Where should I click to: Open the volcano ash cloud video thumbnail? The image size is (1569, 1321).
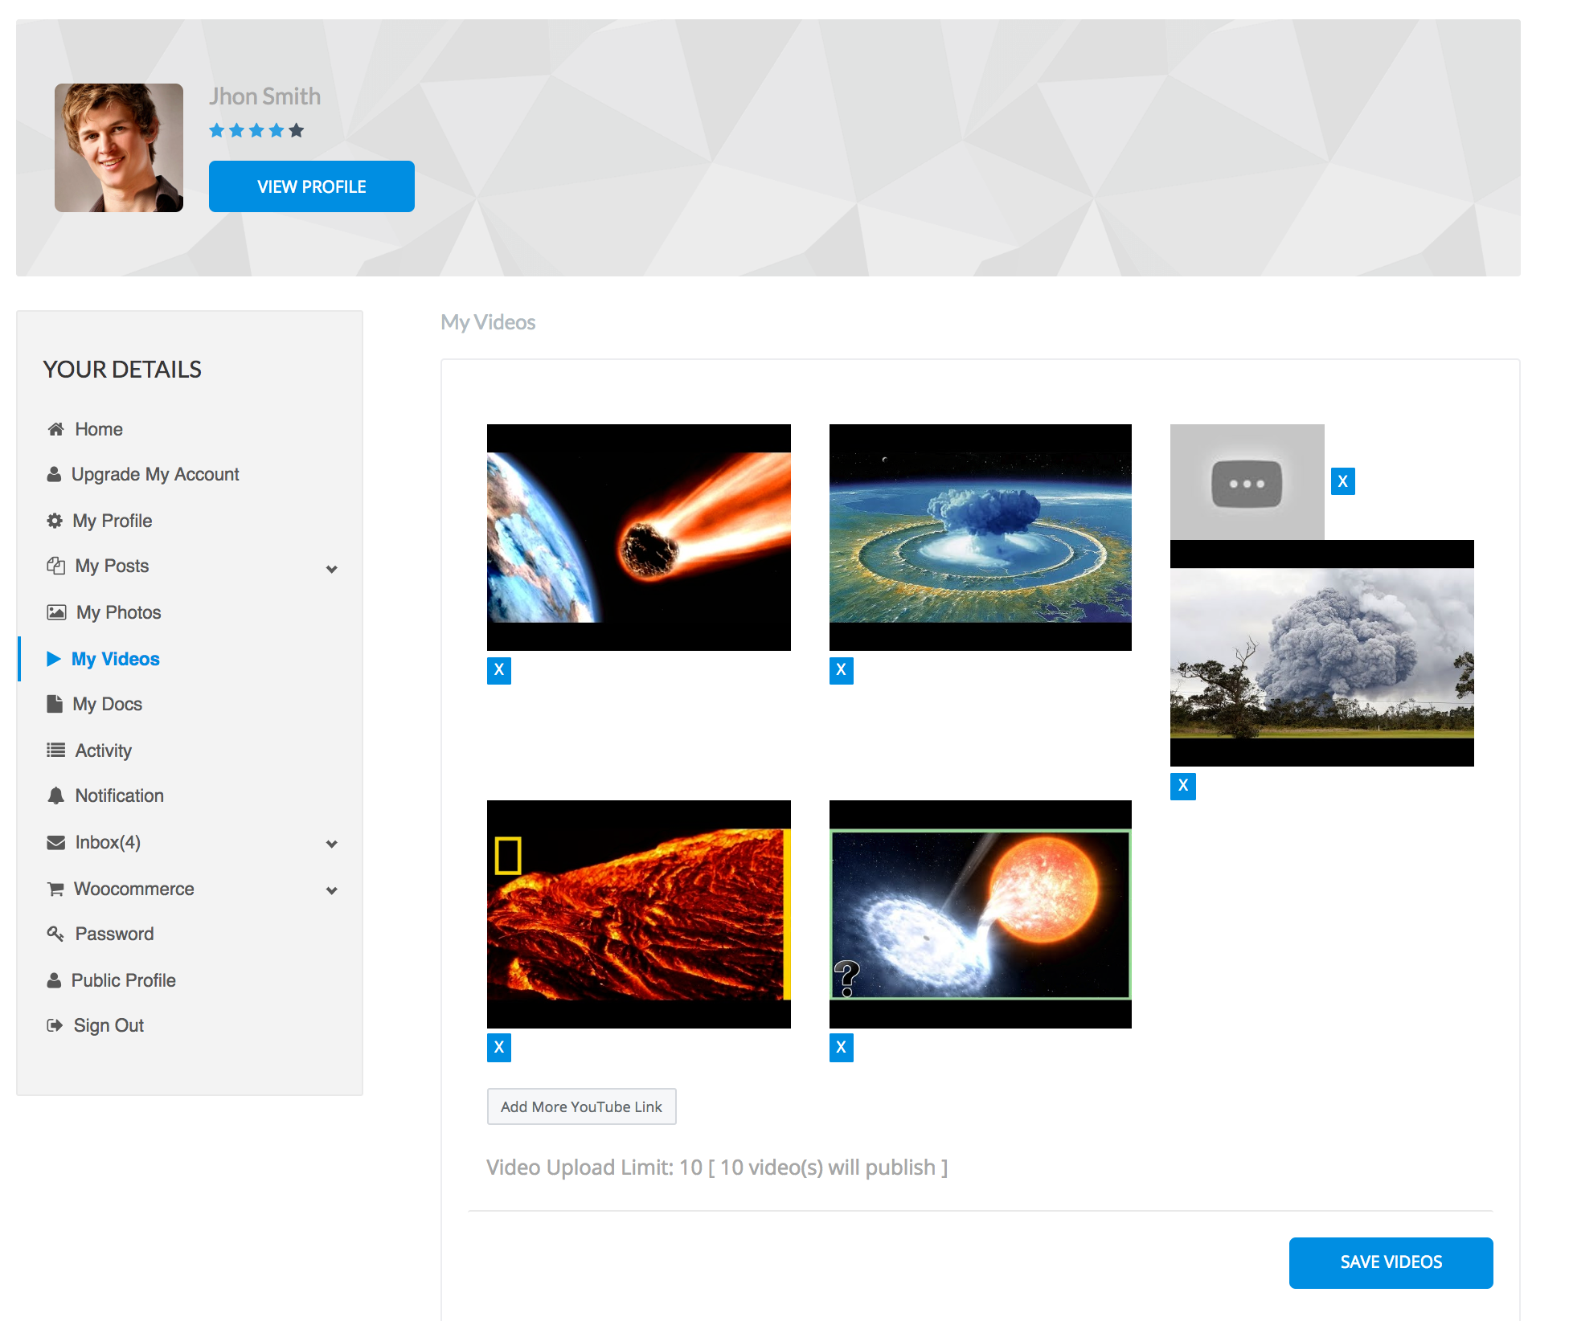[x=1321, y=652]
